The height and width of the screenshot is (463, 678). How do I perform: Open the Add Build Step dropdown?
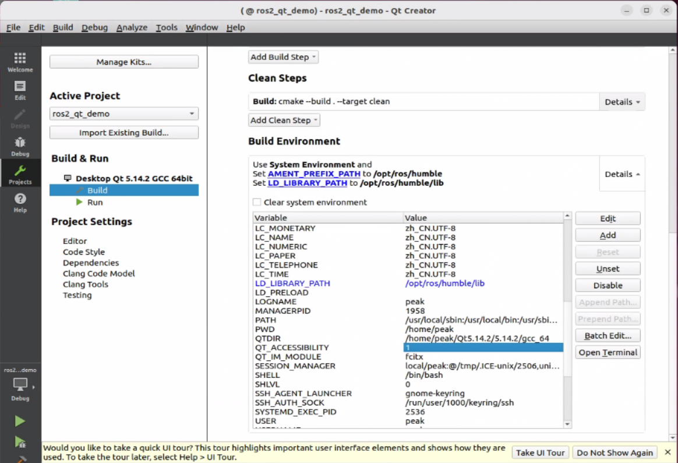point(283,56)
